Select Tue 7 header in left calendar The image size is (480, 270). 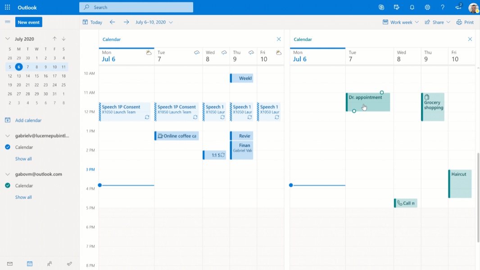pyautogui.click(x=178, y=56)
